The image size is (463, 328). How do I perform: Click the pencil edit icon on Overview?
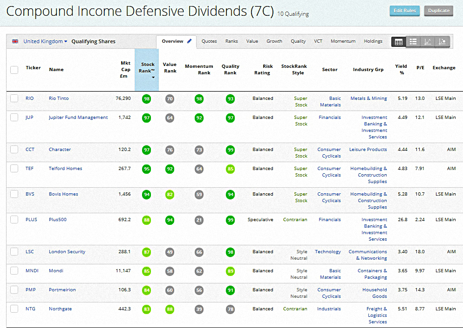click(x=190, y=41)
